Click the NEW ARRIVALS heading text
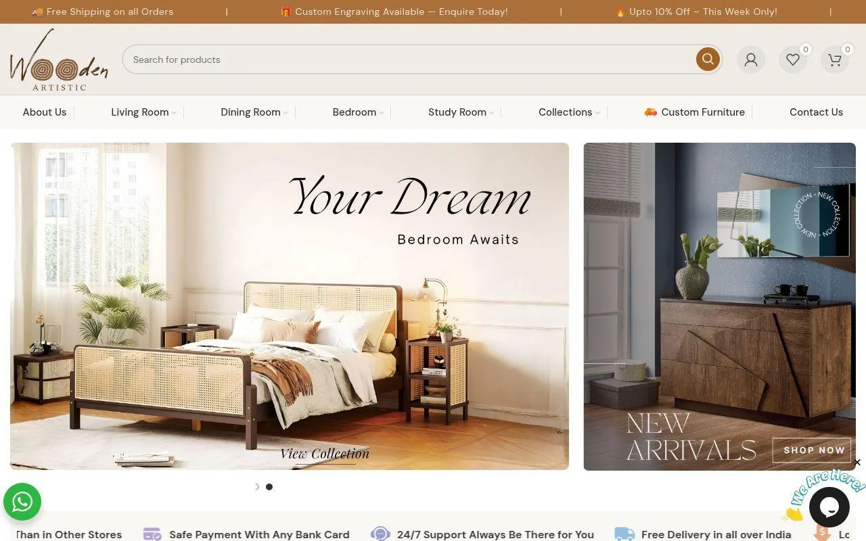 691,437
